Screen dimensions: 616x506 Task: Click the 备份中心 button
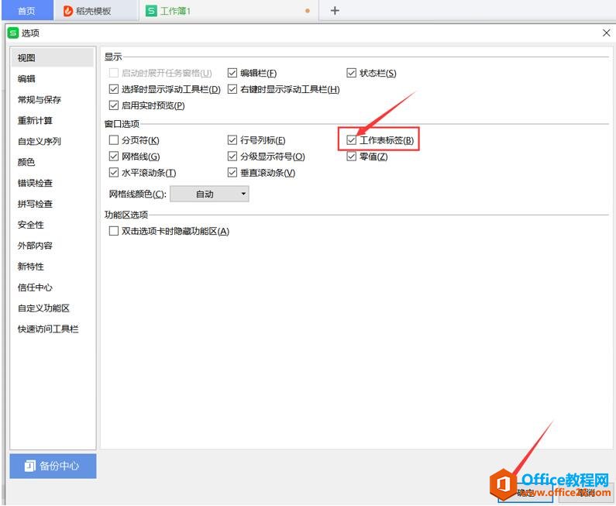click(53, 466)
